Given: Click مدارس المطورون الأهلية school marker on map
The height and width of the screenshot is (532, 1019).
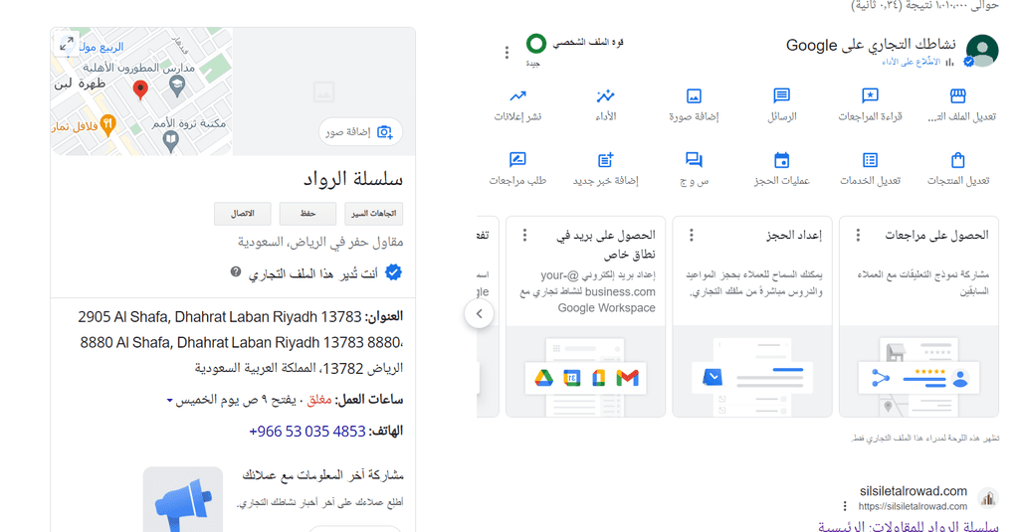Looking at the screenshot, I should [177, 85].
